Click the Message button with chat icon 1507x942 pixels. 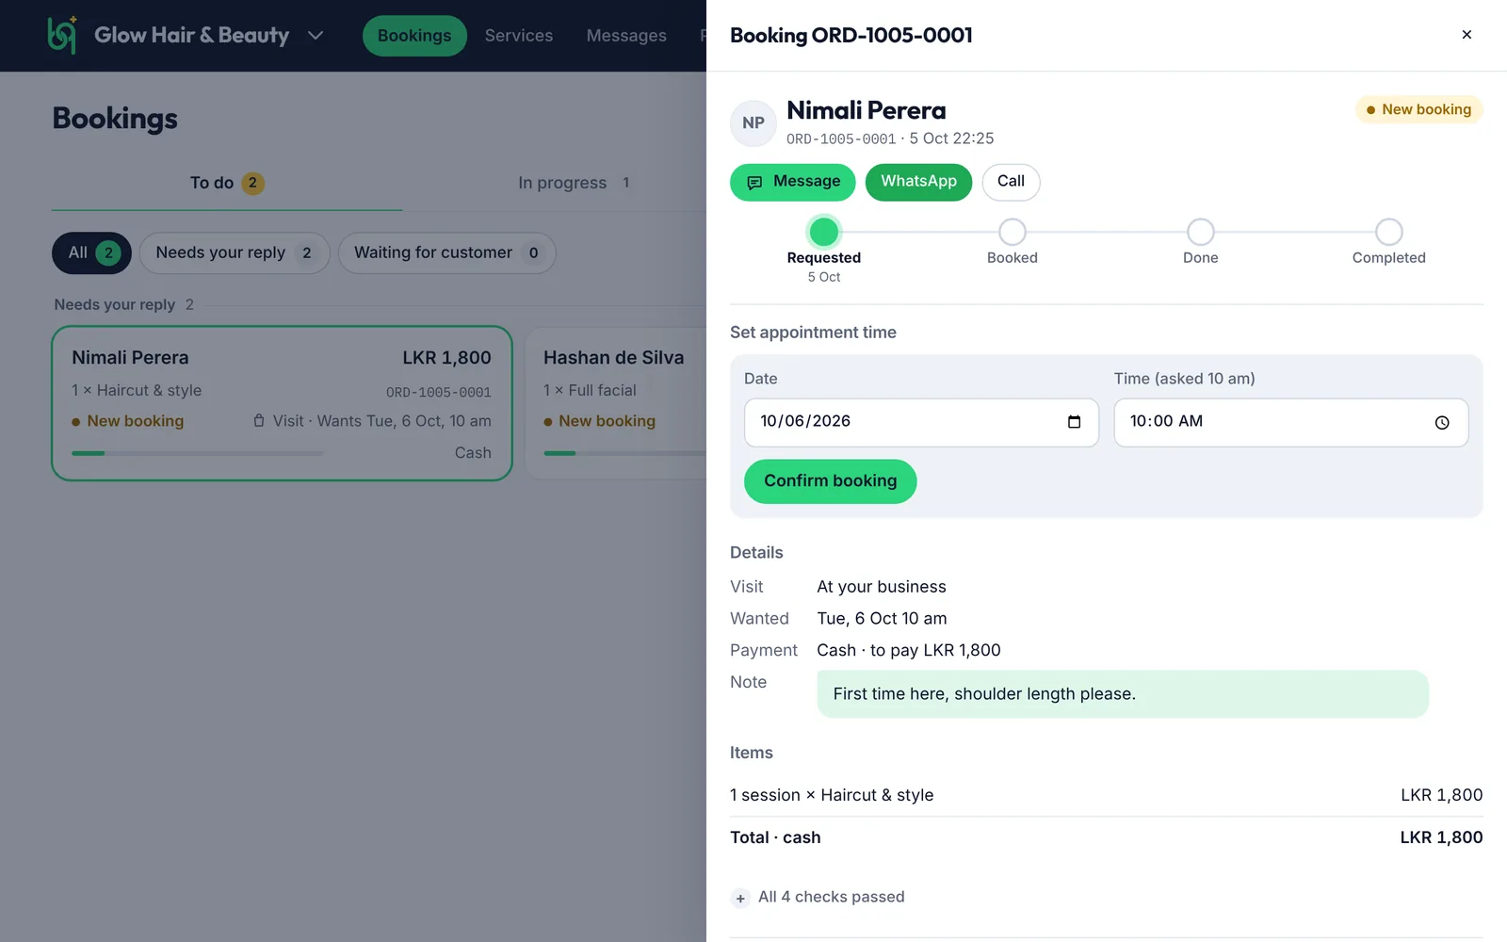(x=793, y=182)
